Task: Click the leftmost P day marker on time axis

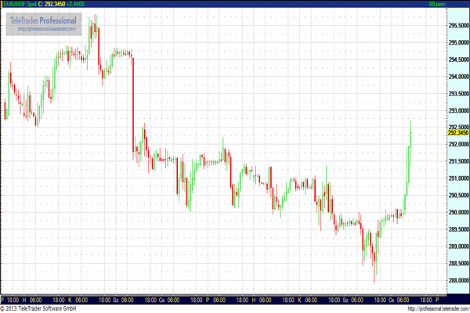Action: 3,300
